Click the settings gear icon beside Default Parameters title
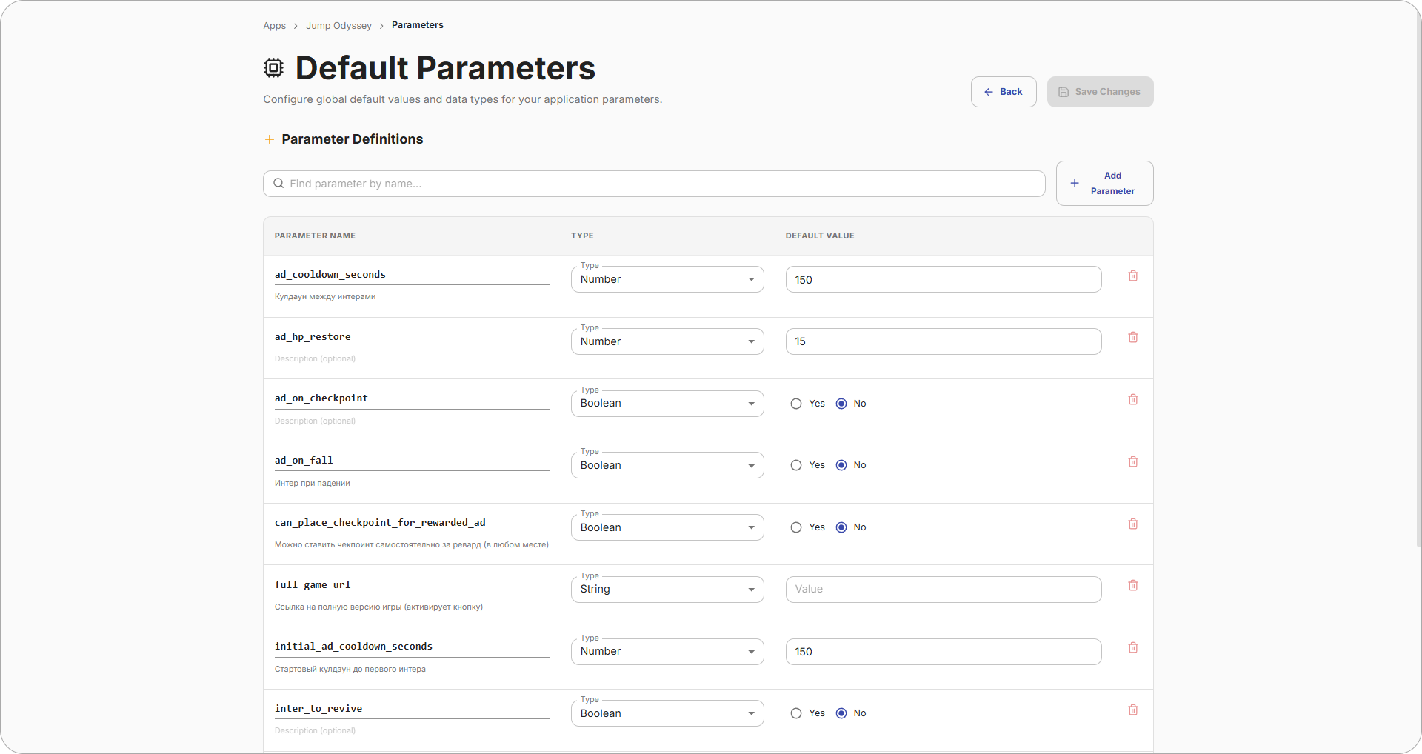 [273, 67]
